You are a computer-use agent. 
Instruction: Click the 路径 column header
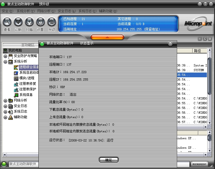pyautogui.click(x=200, y=51)
